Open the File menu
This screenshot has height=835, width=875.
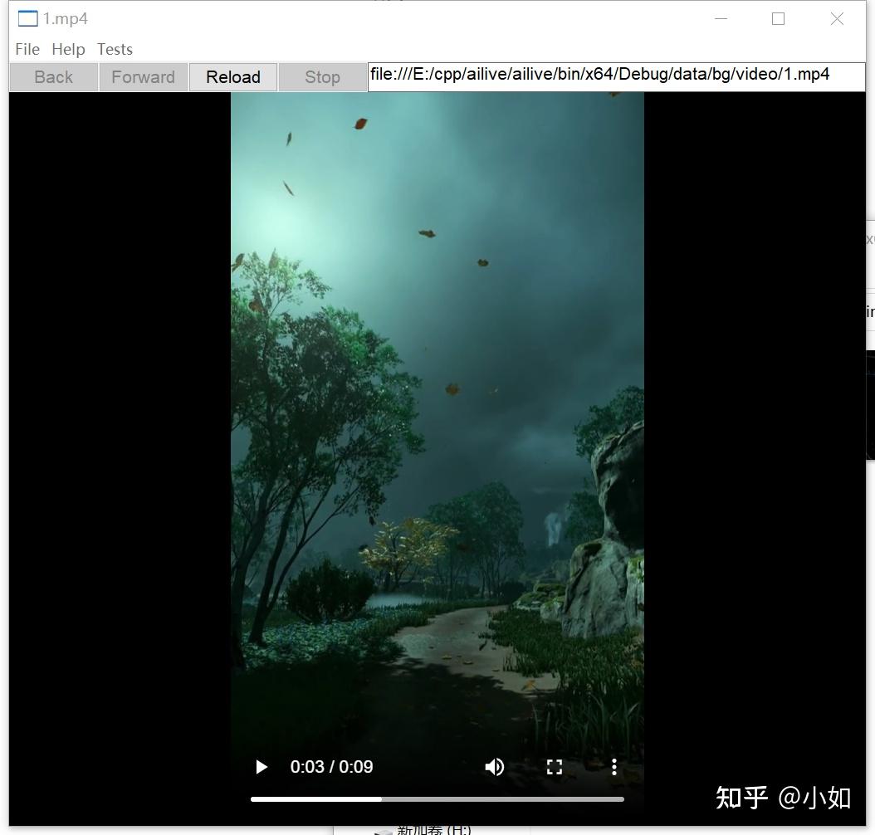27,49
